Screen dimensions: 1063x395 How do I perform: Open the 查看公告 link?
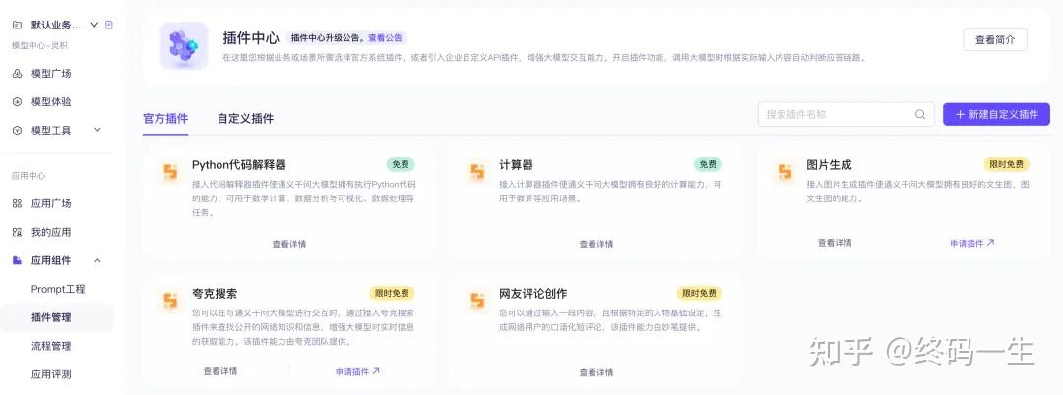(x=386, y=38)
